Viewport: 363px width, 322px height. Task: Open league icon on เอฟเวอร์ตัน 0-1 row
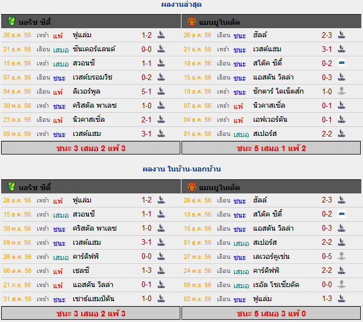click(342, 120)
